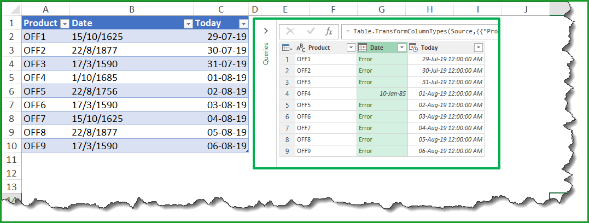Open Product column filter dropdown in Power Query
This screenshot has height=223, width=589.
351,48
